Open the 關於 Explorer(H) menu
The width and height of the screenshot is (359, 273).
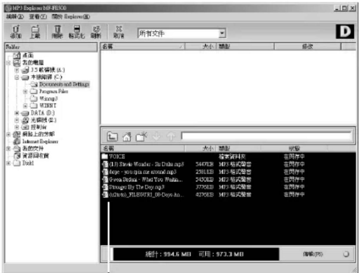pos(70,17)
